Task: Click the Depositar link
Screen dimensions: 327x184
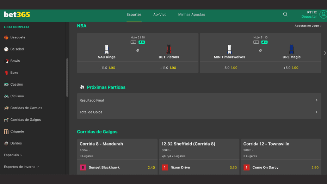Action: (309, 17)
